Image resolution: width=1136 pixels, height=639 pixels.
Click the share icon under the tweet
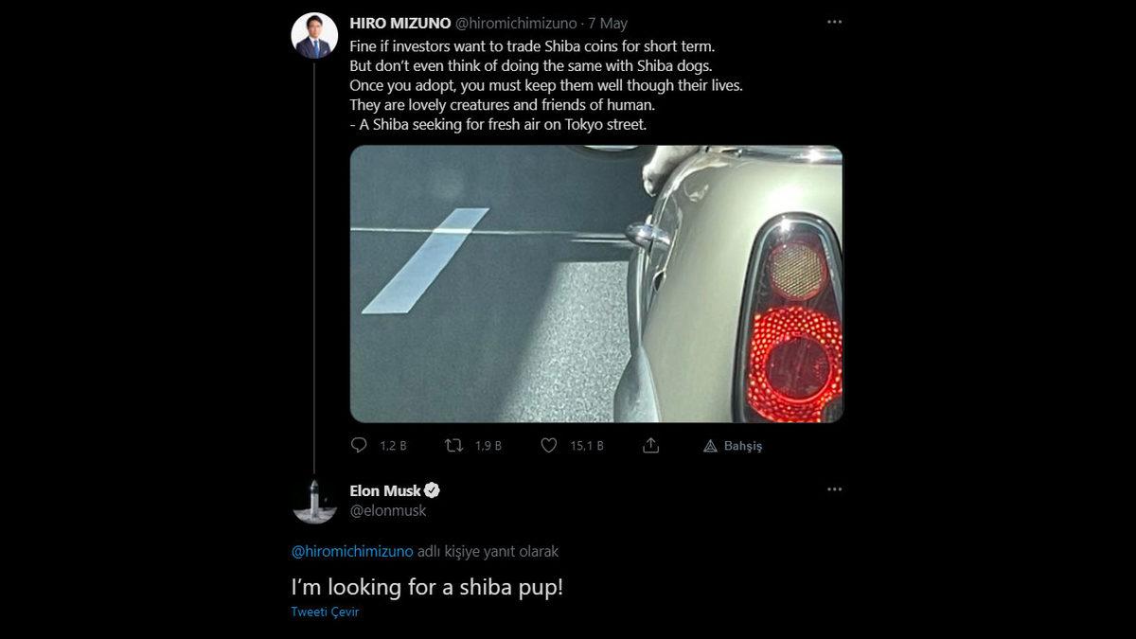tap(650, 445)
